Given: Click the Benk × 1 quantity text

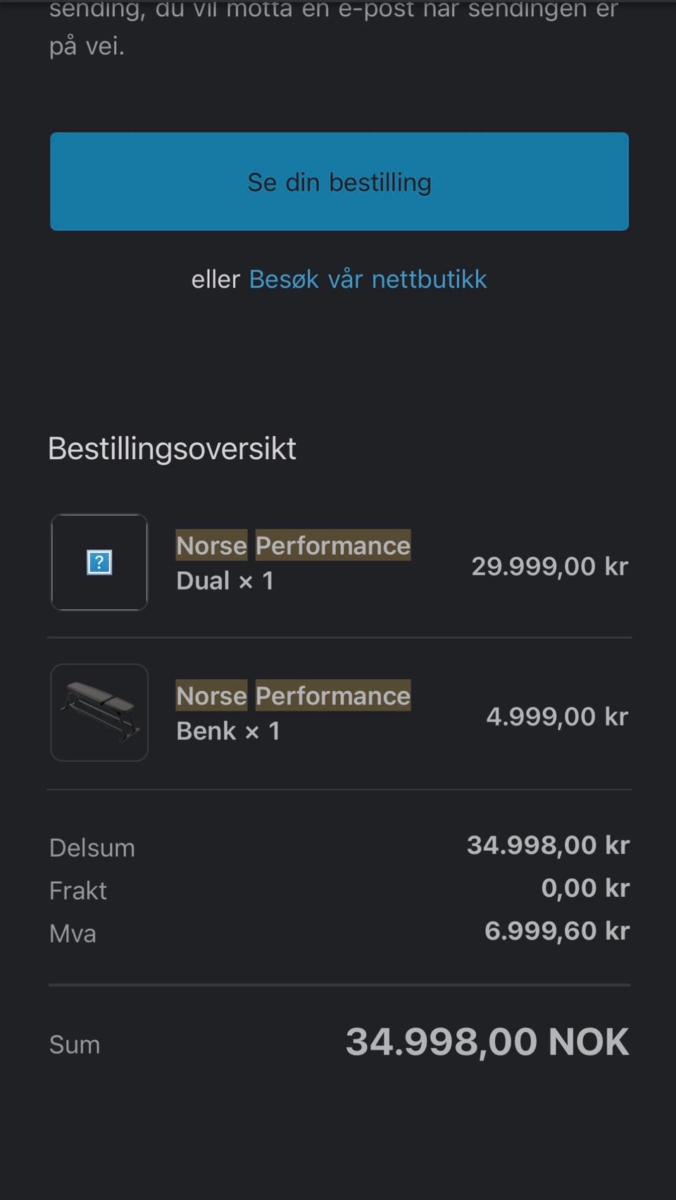Looking at the screenshot, I should 228,731.
